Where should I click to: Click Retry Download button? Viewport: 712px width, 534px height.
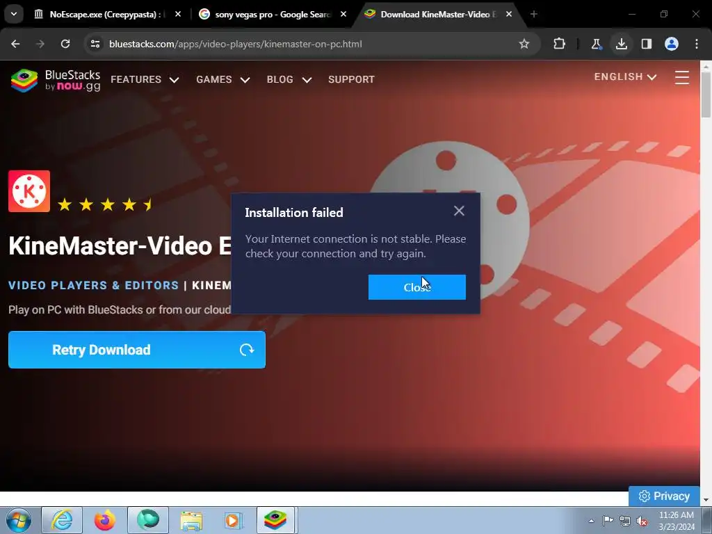tap(137, 350)
